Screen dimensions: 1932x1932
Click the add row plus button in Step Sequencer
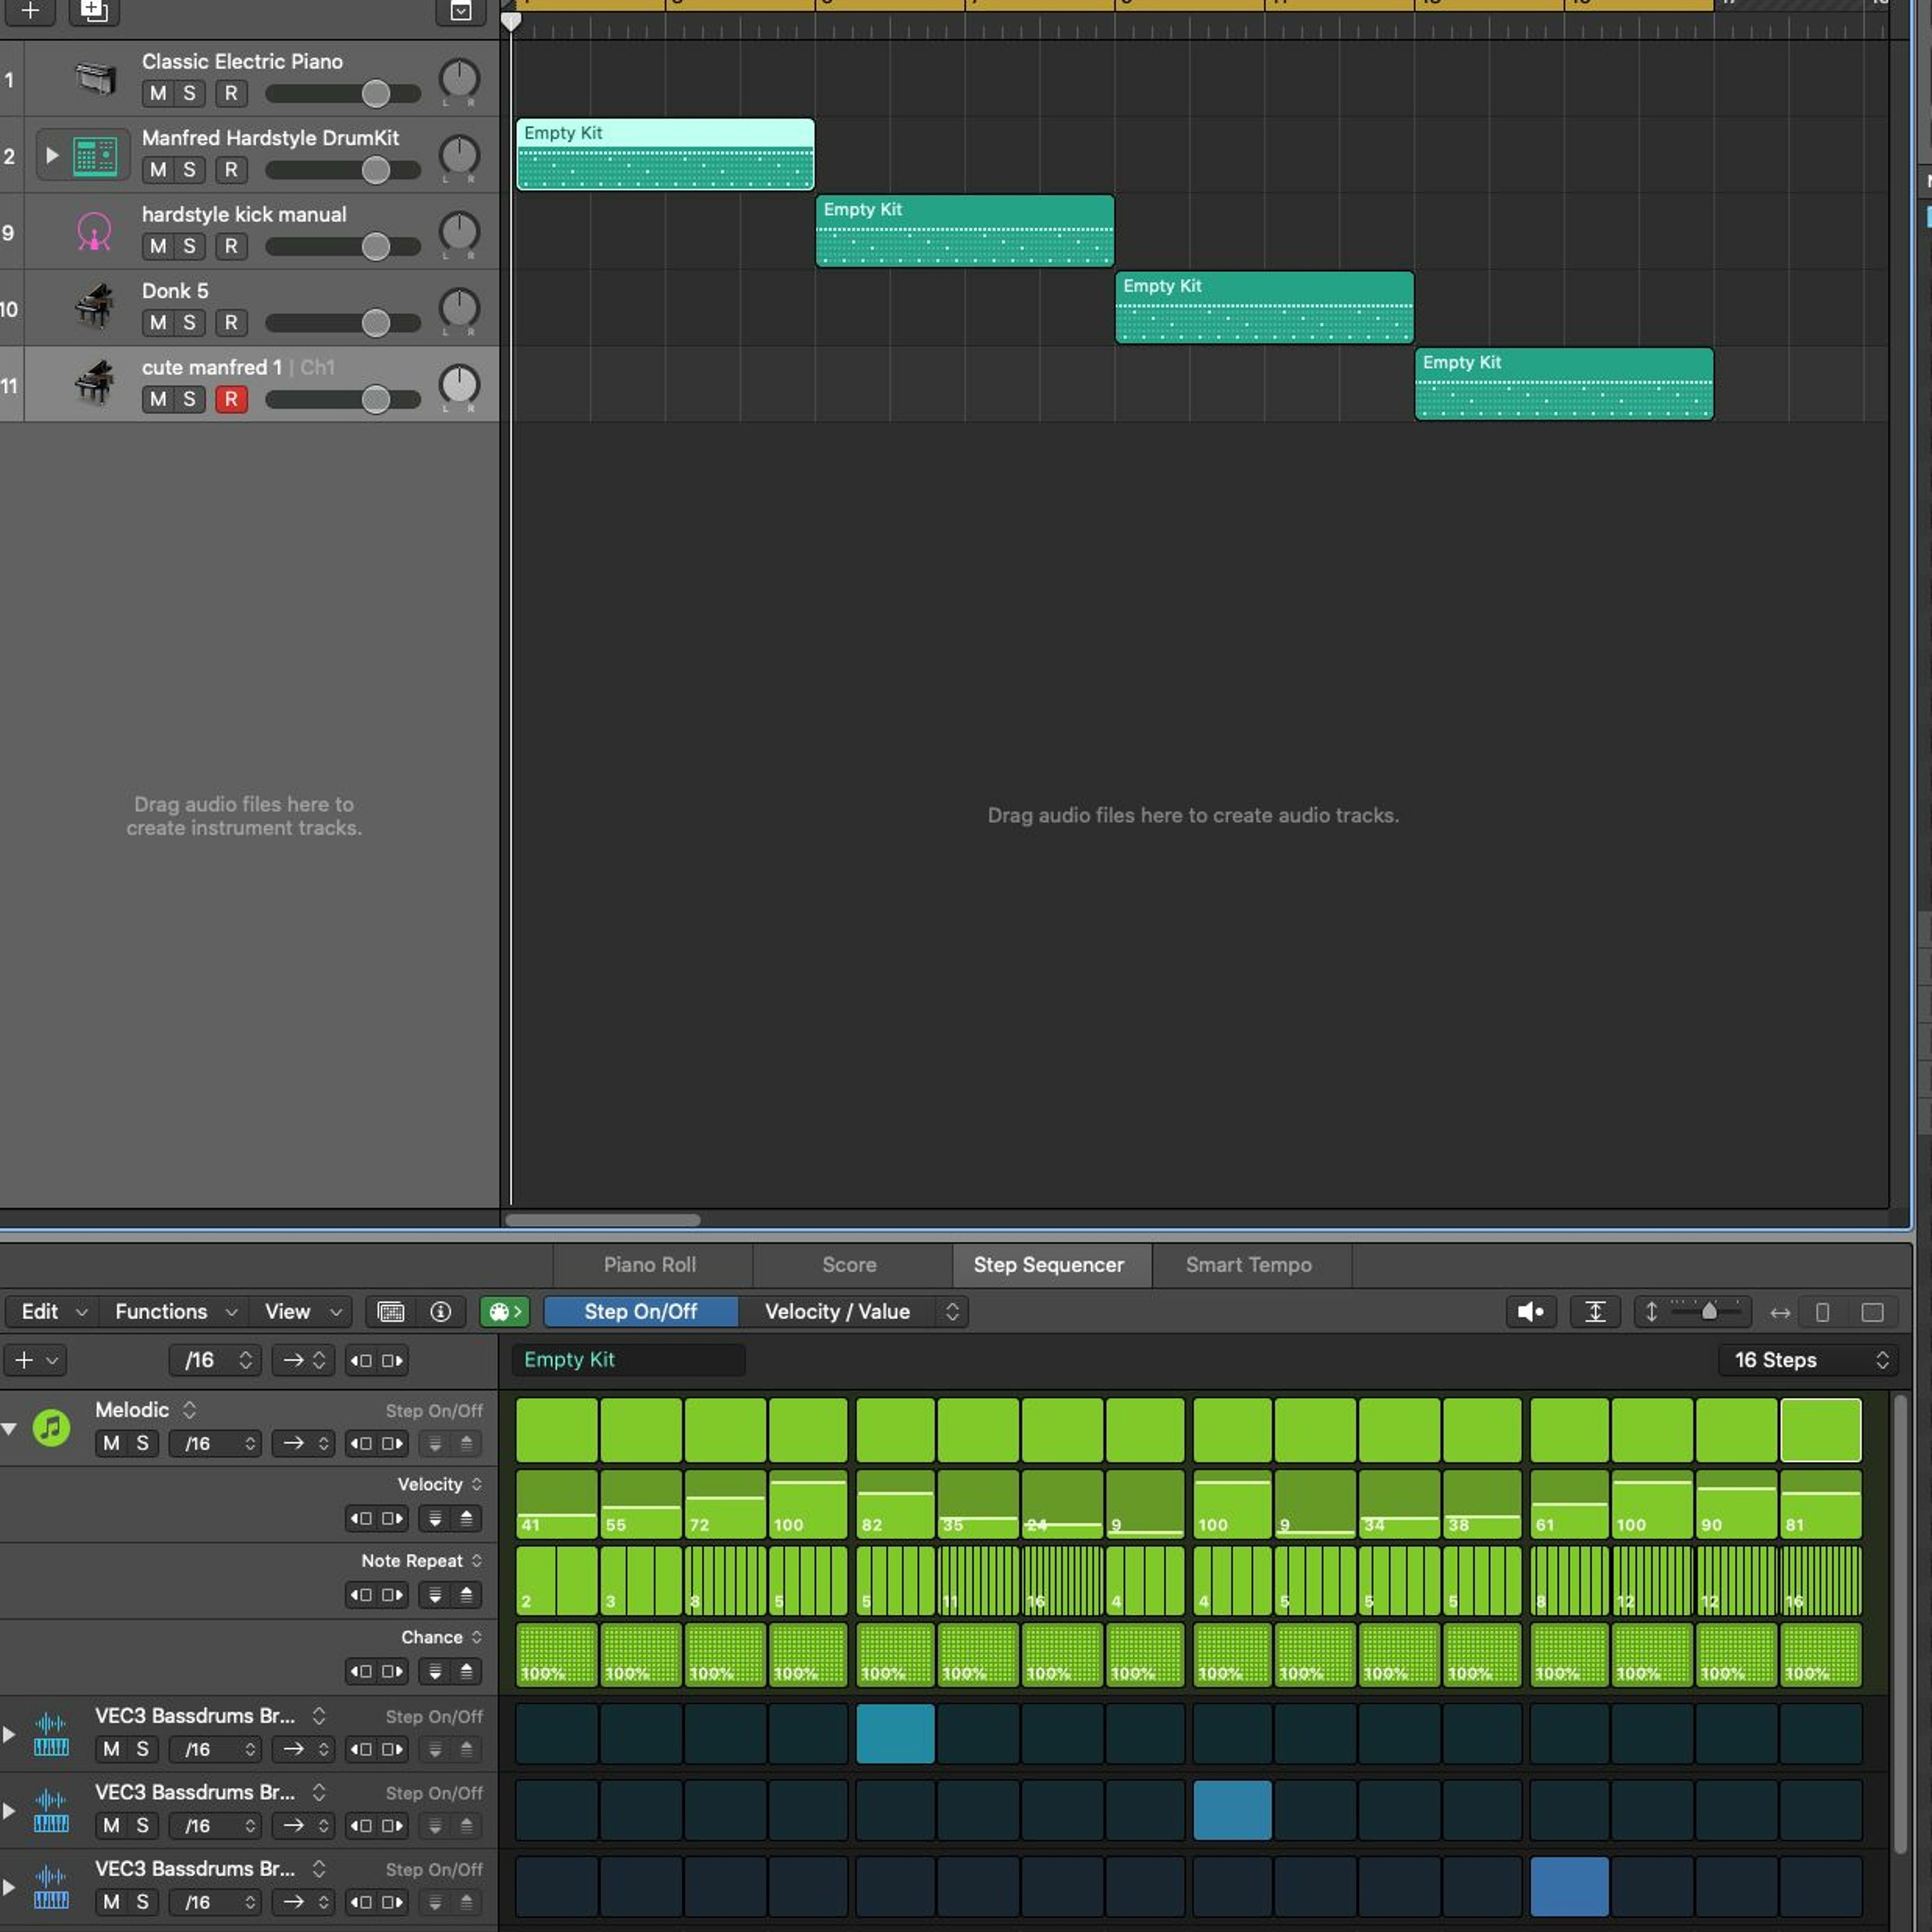coord(35,1360)
